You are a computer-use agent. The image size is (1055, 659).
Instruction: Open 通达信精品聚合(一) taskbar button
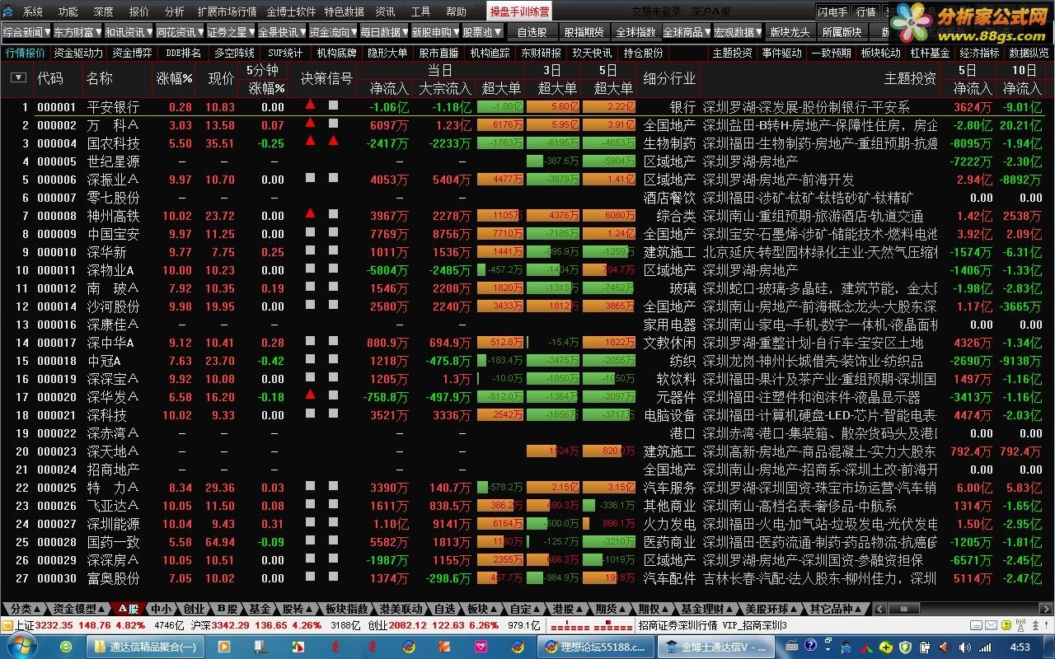144,647
